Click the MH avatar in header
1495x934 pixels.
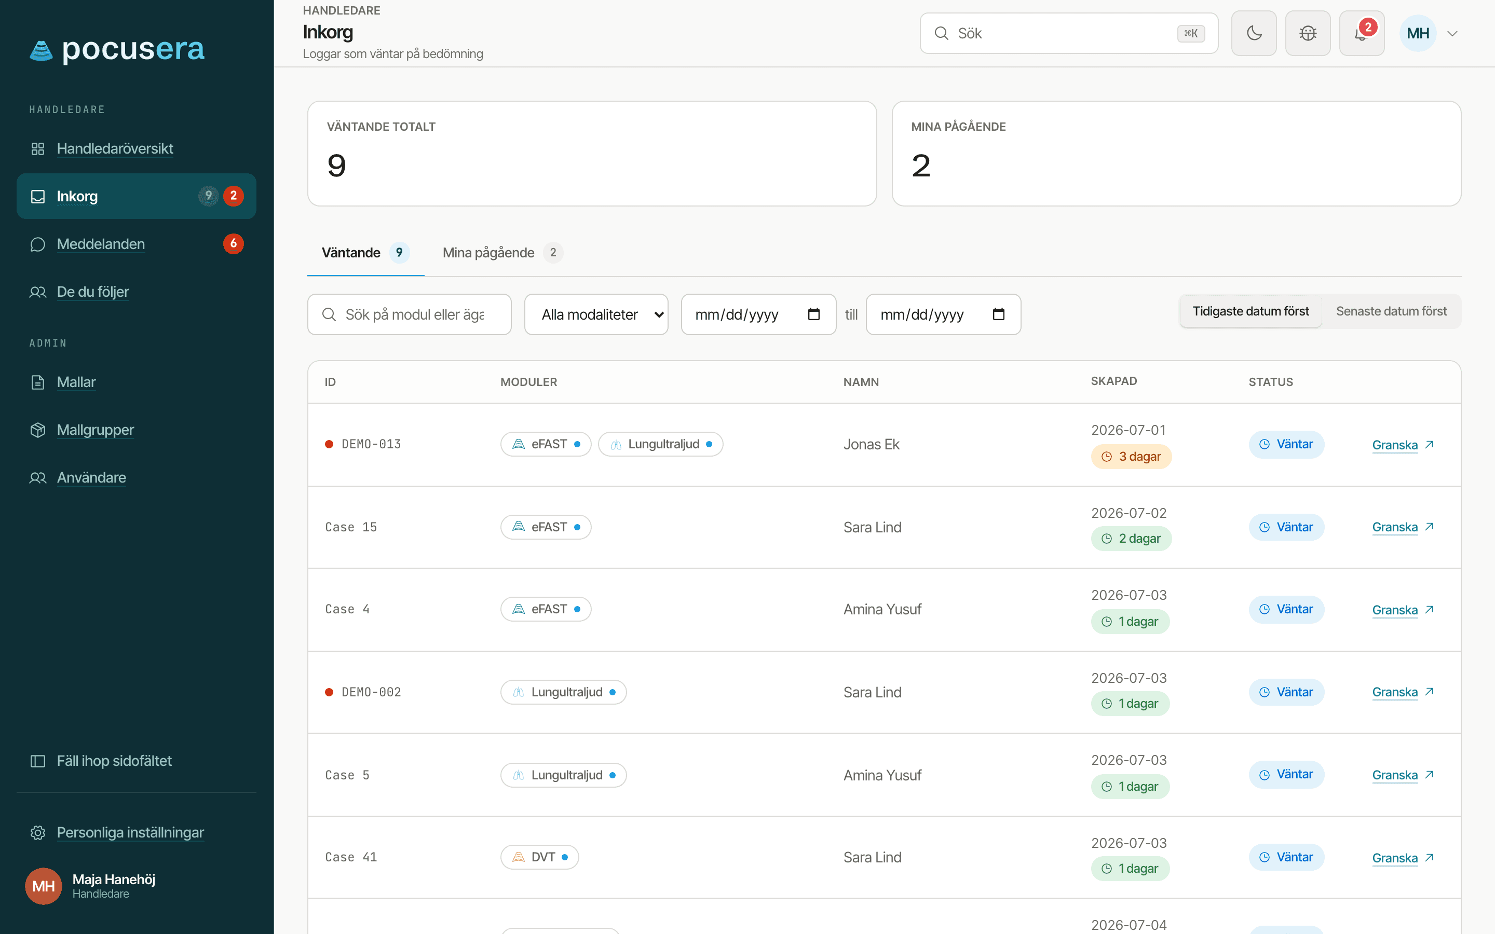coord(1418,33)
